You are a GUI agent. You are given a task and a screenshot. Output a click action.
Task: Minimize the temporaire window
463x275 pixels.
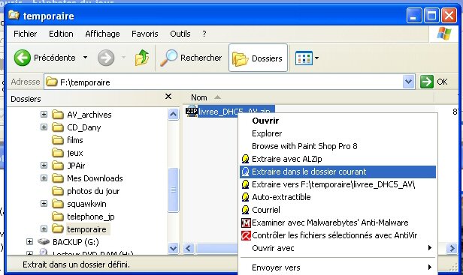(413, 15)
